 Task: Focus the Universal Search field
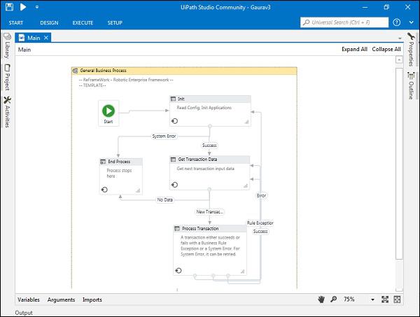pos(344,22)
